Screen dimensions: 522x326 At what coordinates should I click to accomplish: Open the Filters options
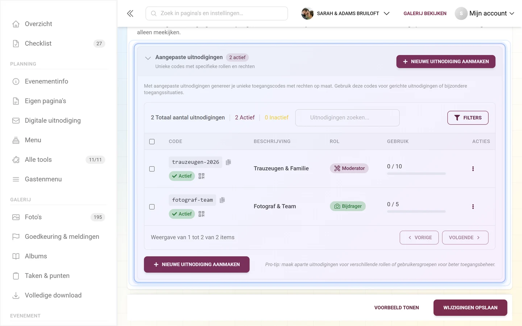point(468,118)
